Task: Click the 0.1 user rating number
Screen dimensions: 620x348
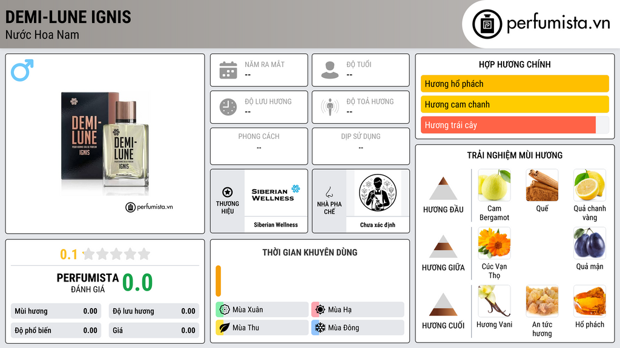Action: 68,254
